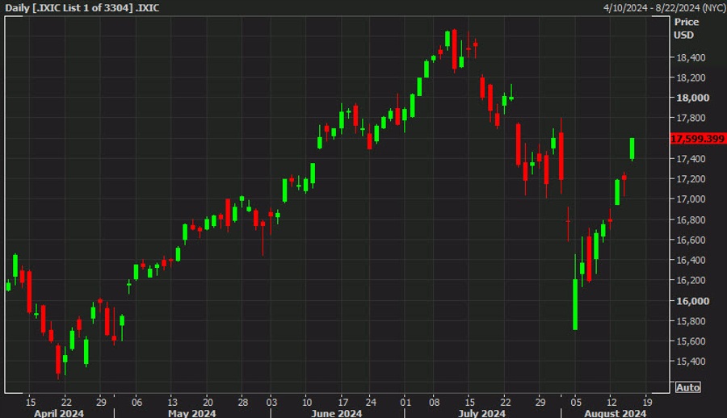Click the April 29 date tick label
Image resolution: width=727 pixels, height=418 pixels.
101,402
